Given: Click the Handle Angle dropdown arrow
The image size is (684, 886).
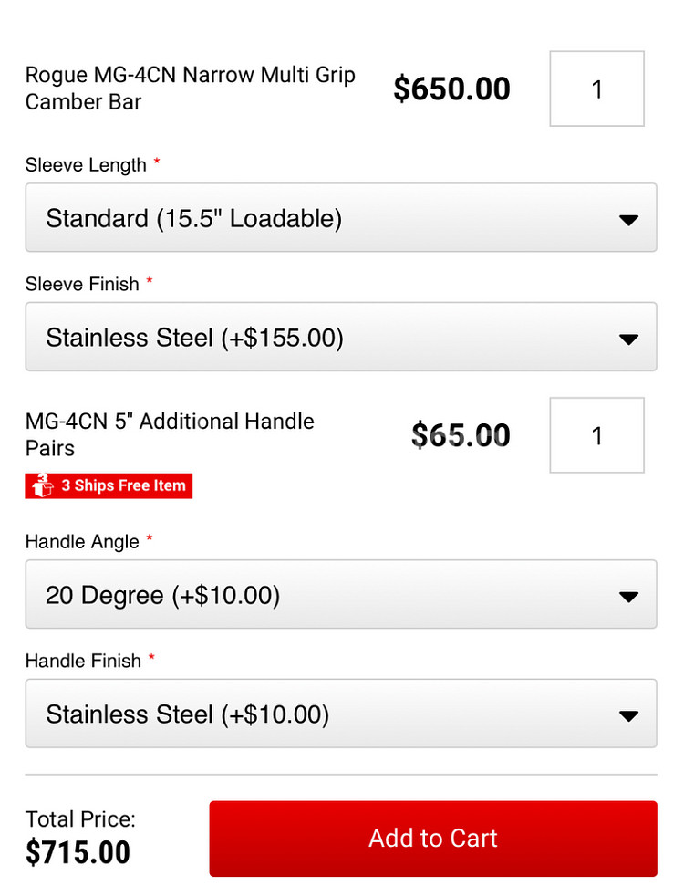Looking at the screenshot, I should [x=628, y=596].
